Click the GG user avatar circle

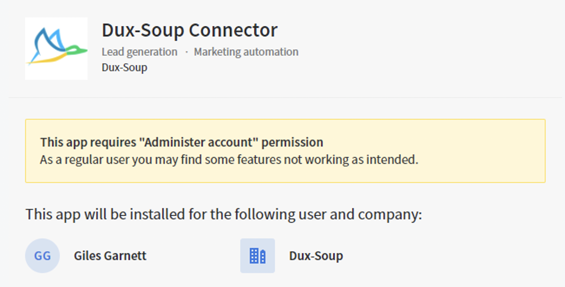coord(42,256)
